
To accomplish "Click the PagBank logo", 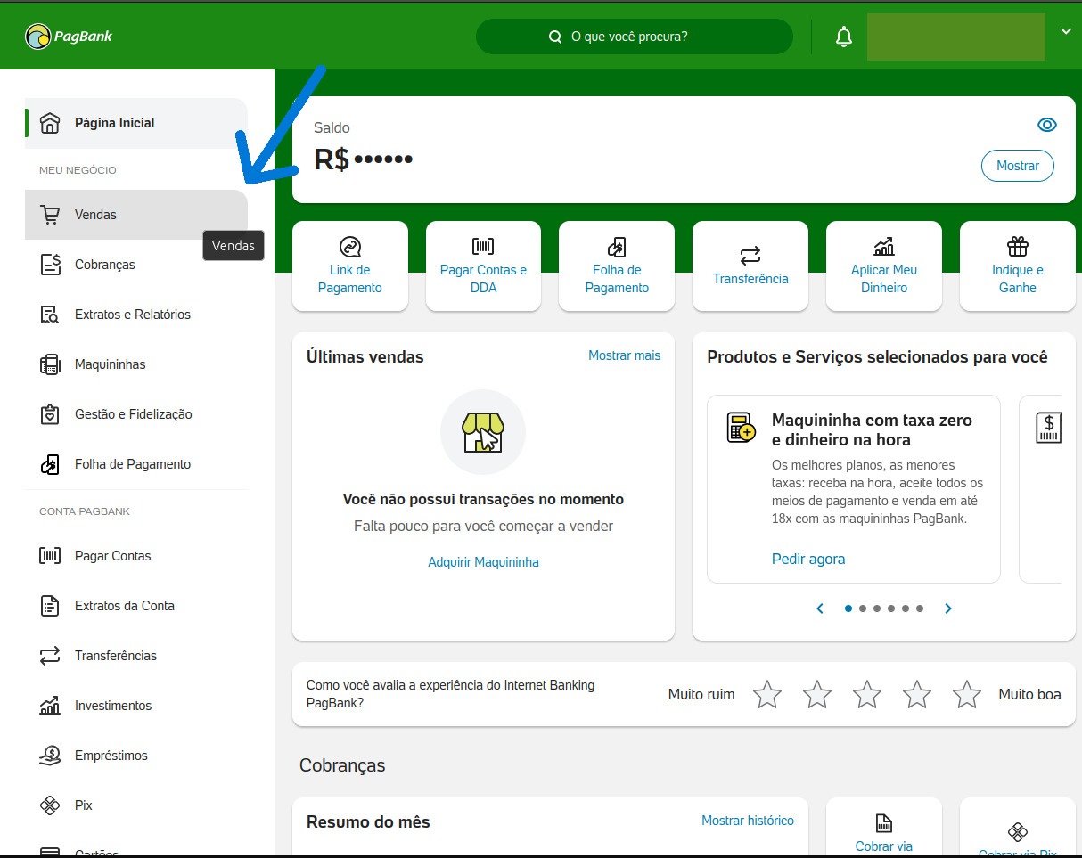I will 69,37.
